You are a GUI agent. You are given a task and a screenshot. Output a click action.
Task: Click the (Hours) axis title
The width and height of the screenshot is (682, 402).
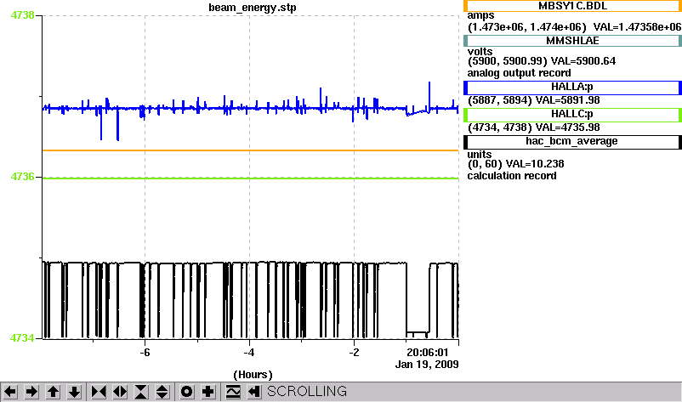(253, 375)
